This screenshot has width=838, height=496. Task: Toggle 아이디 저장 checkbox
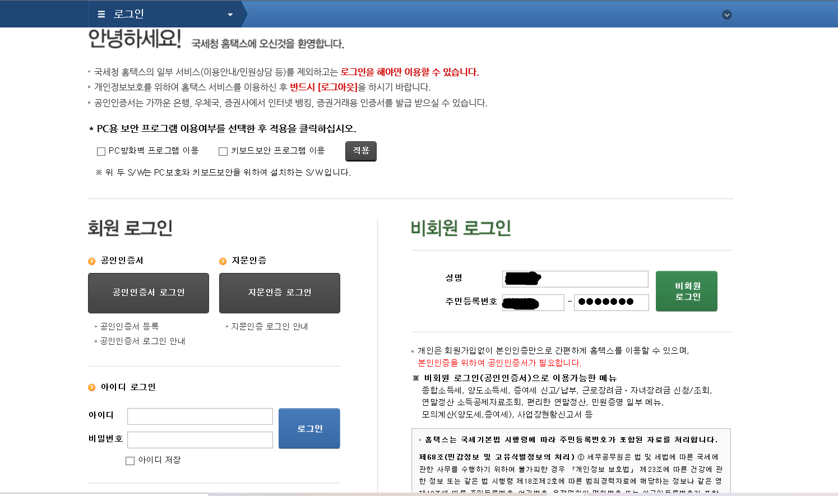point(130,461)
